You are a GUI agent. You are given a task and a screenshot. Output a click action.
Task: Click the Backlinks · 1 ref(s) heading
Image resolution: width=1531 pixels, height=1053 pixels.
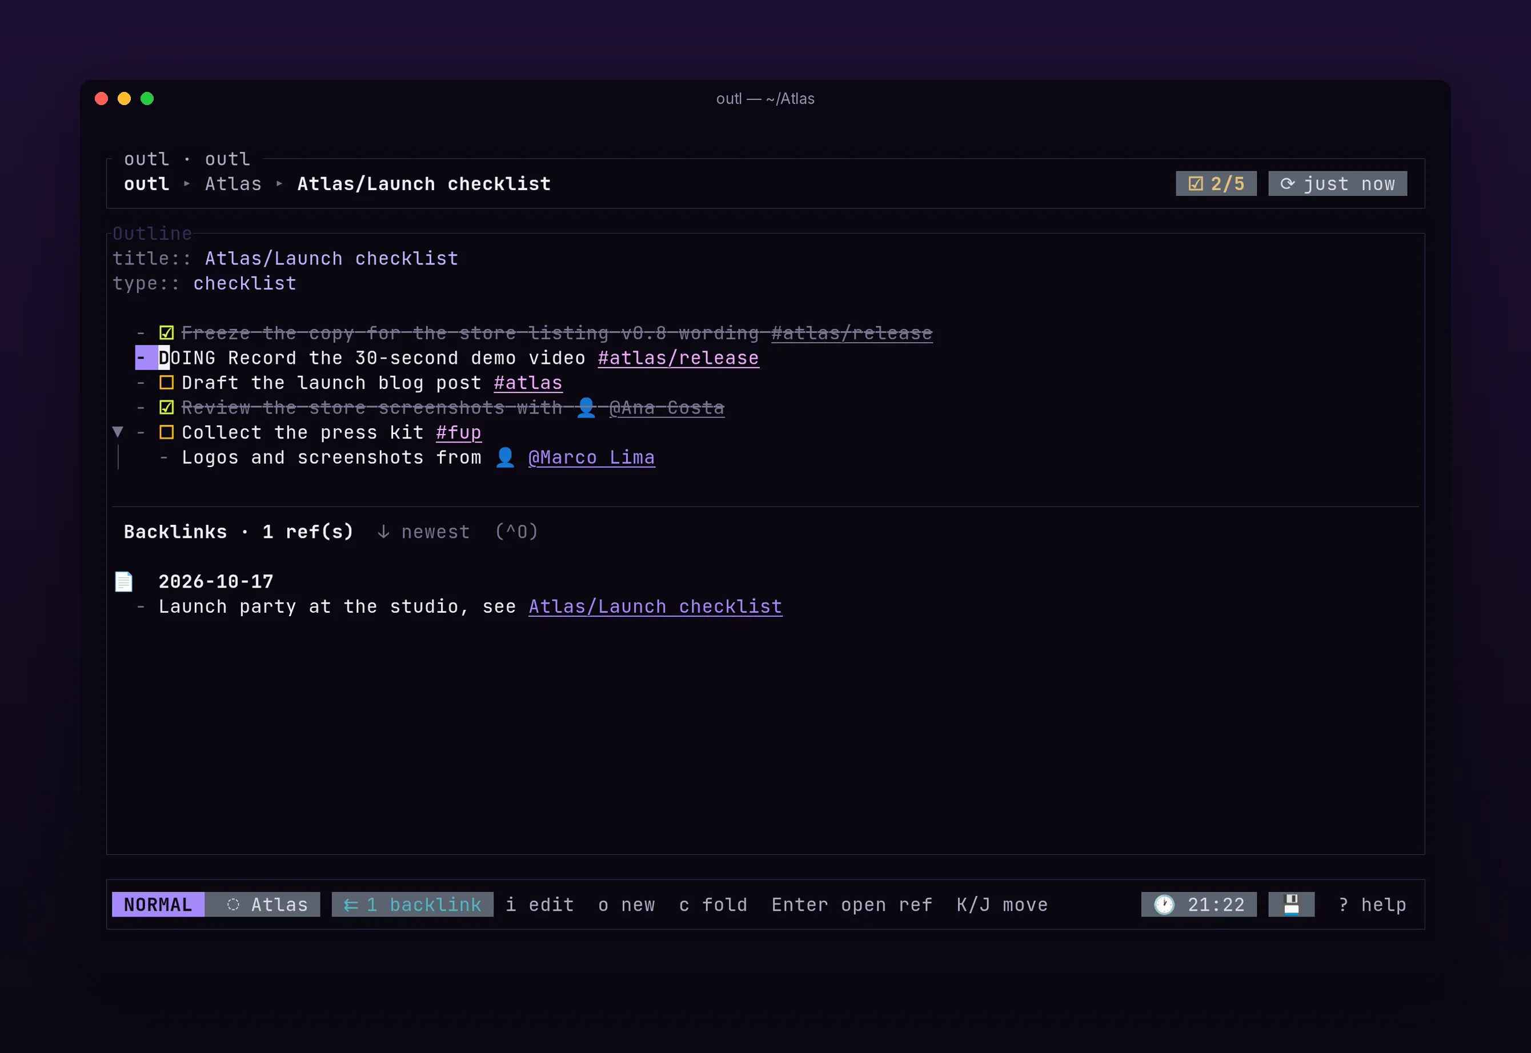pos(238,532)
